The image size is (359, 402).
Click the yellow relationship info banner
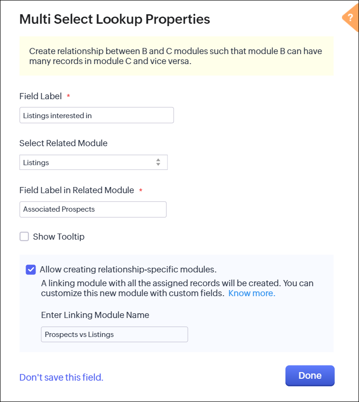[176, 56]
